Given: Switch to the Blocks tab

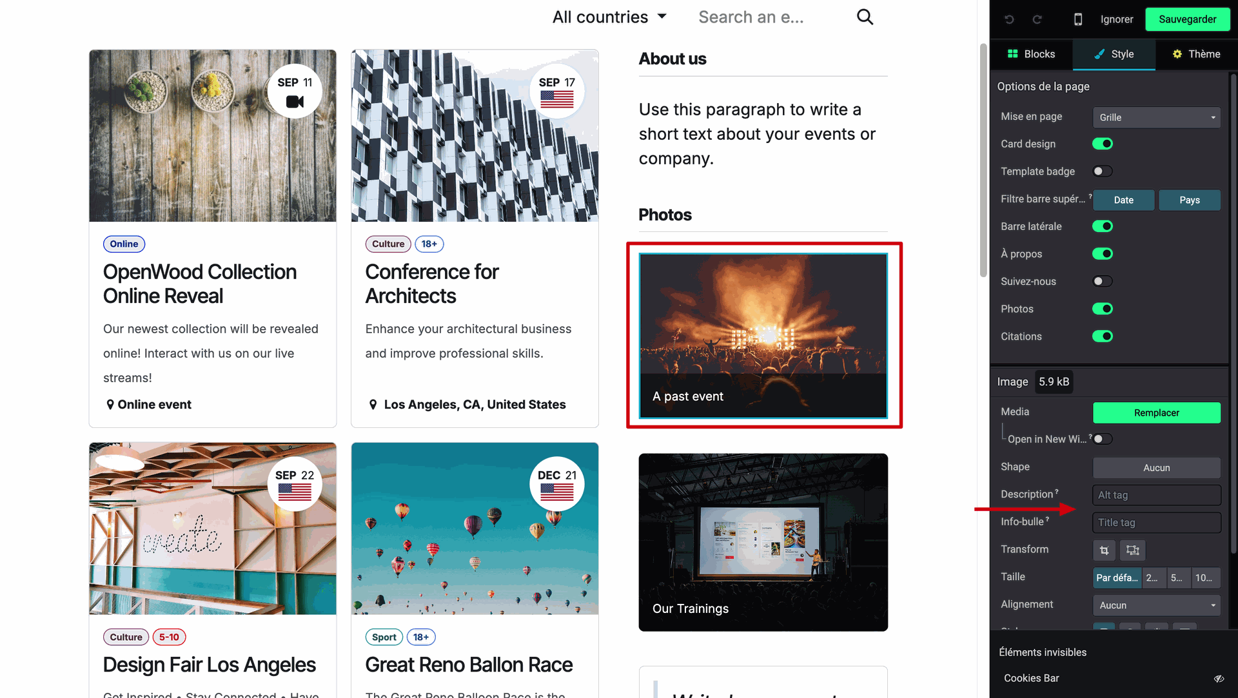Looking at the screenshot, I should (1031, 54).
